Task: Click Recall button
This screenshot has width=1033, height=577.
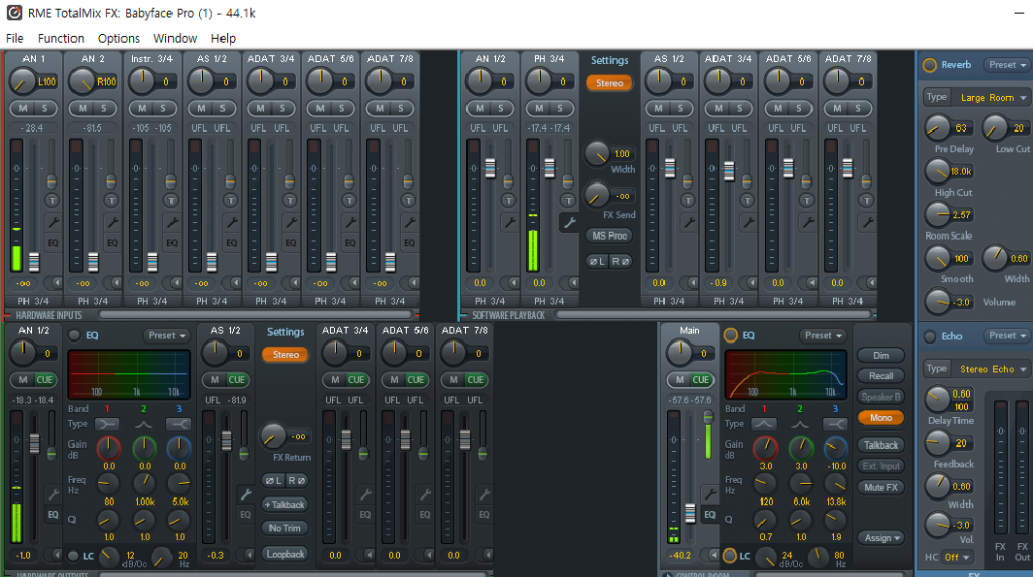Action: pyautogui.click(x=881, y=375)
